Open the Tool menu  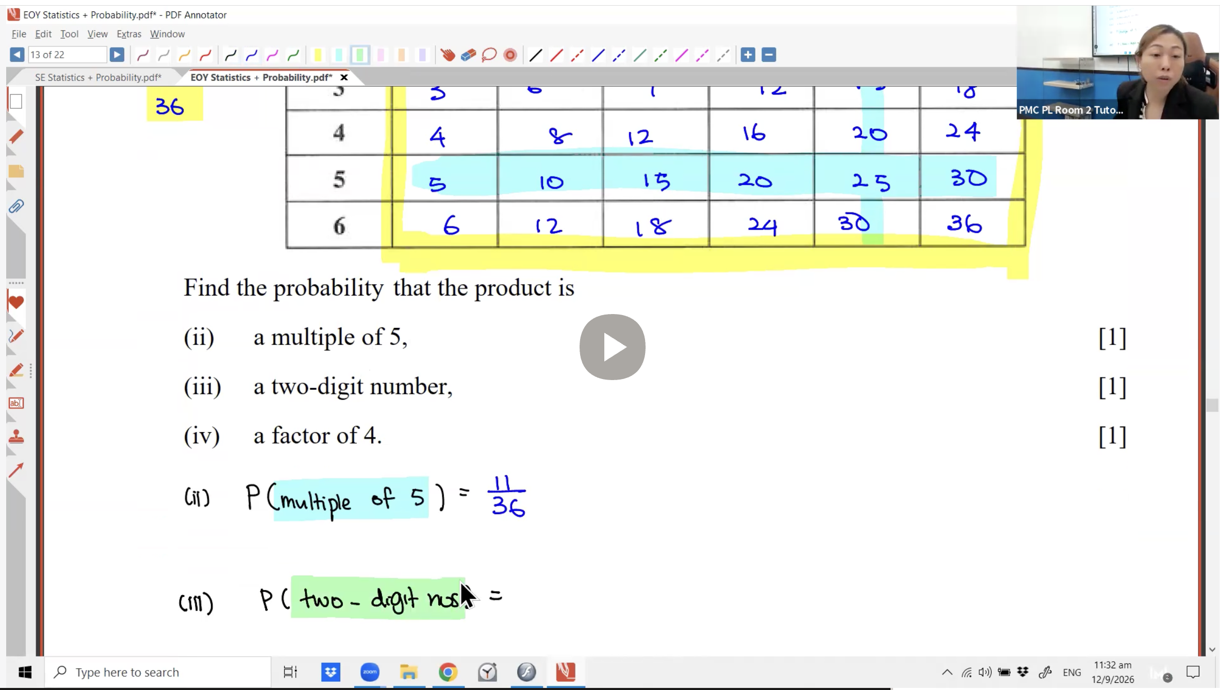click(69, 34)
